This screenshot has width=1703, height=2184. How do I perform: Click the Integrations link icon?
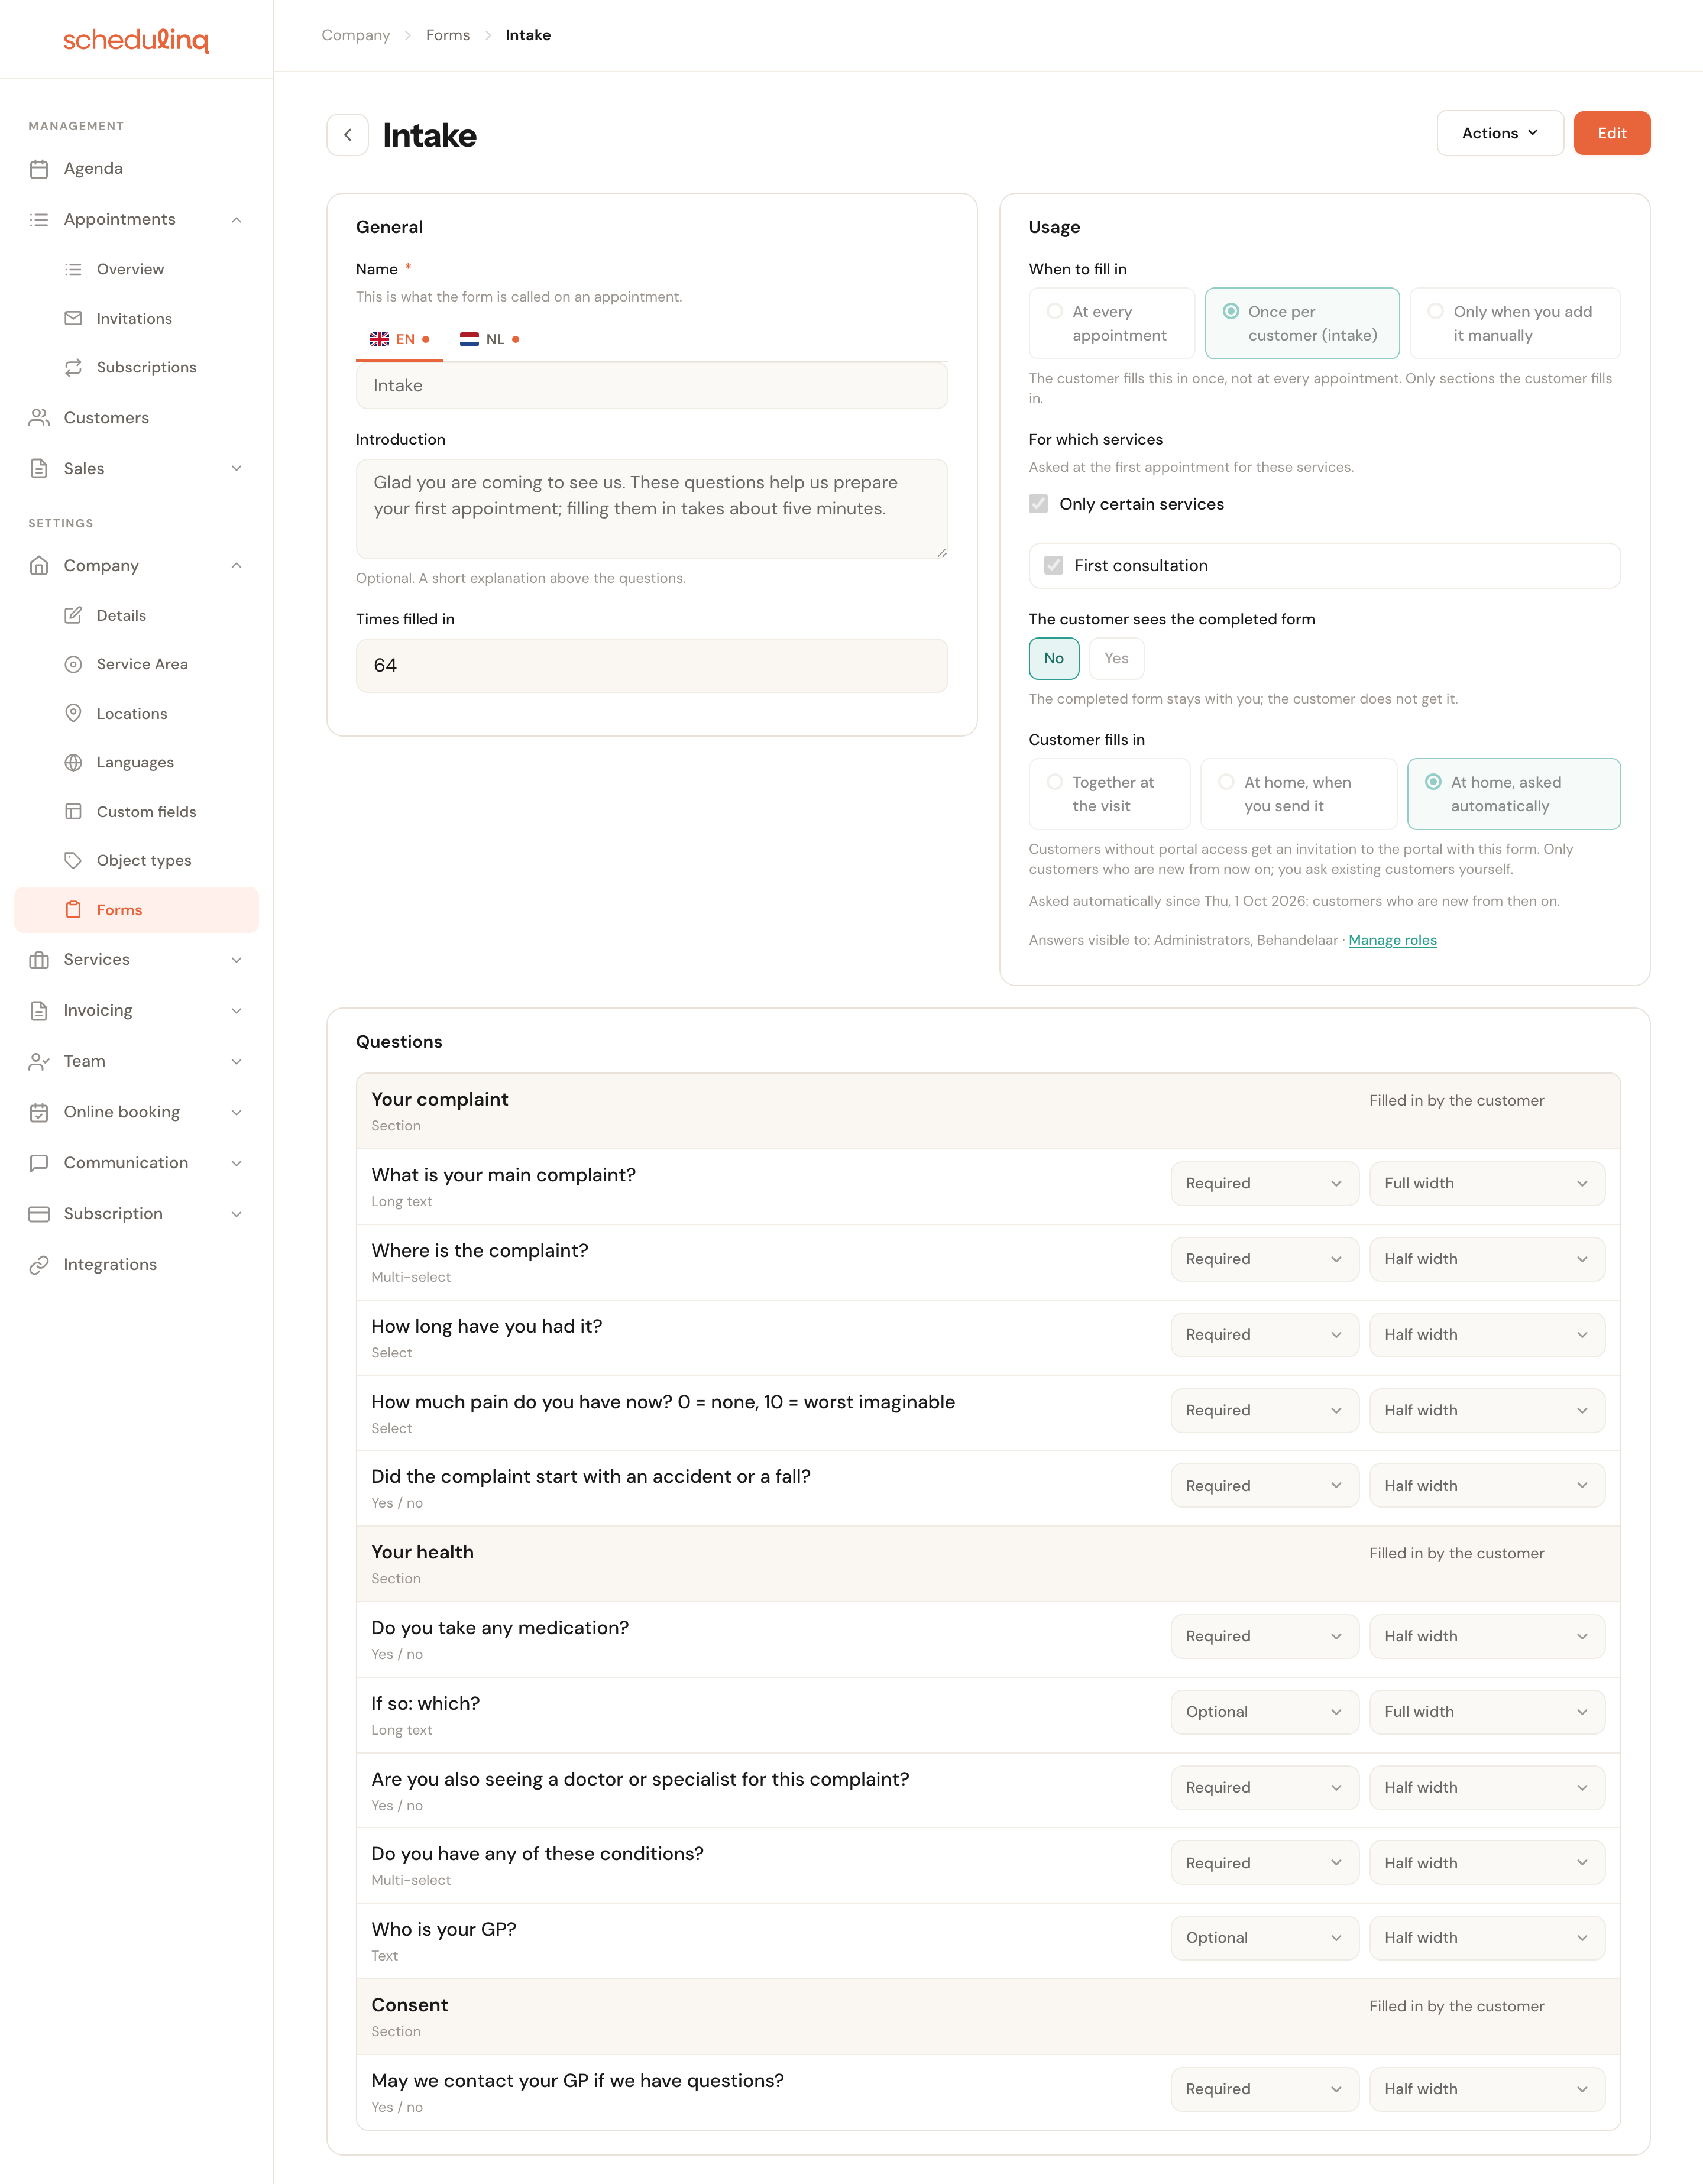click(x=39, y=1265)
